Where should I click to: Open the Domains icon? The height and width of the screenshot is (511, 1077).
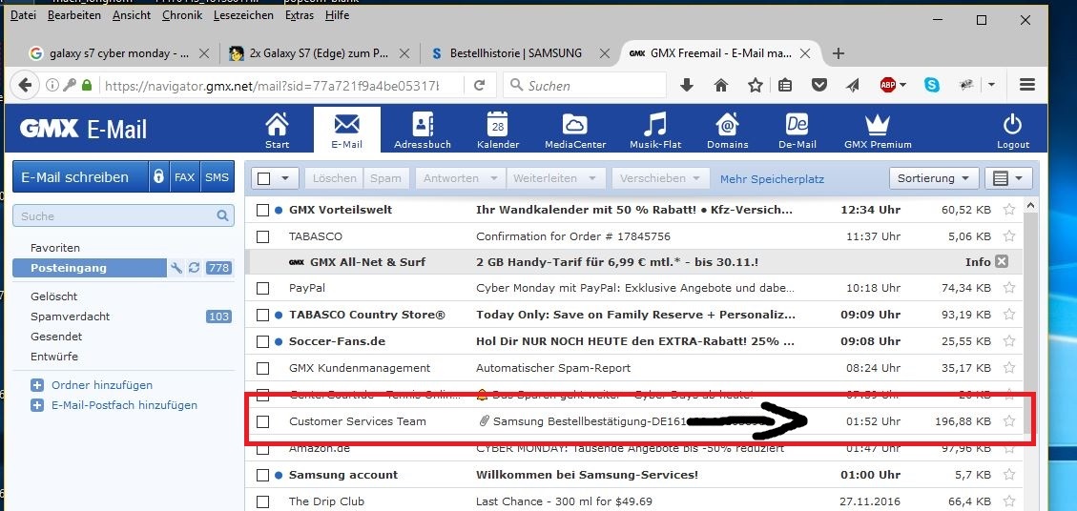pos(727,124)
